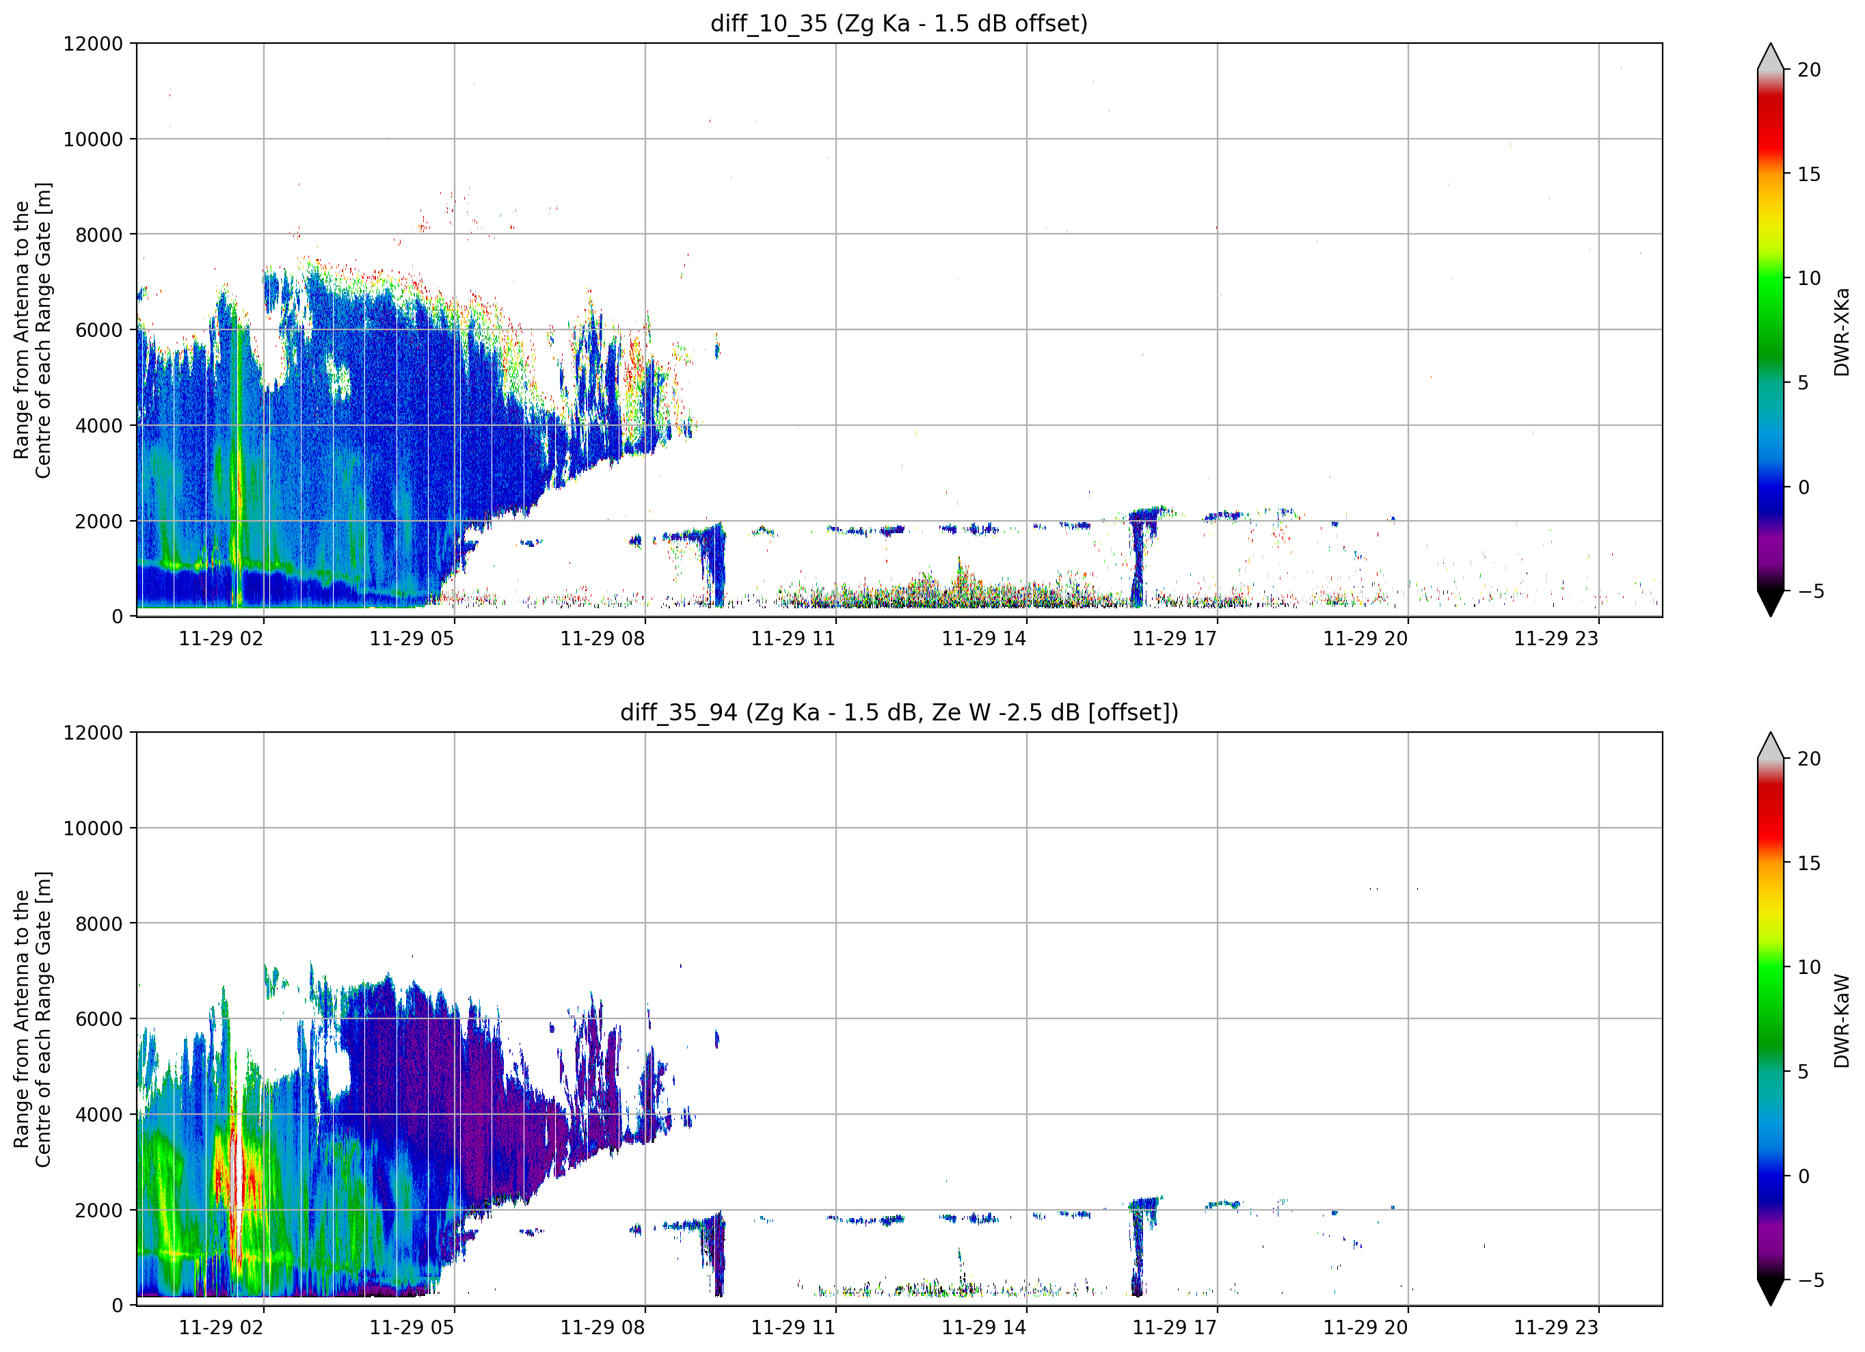The image size is (1865, 1352).
Task: Click the 2000 y-tick of the diff_10_35 plot
Action: click(98, 521)
